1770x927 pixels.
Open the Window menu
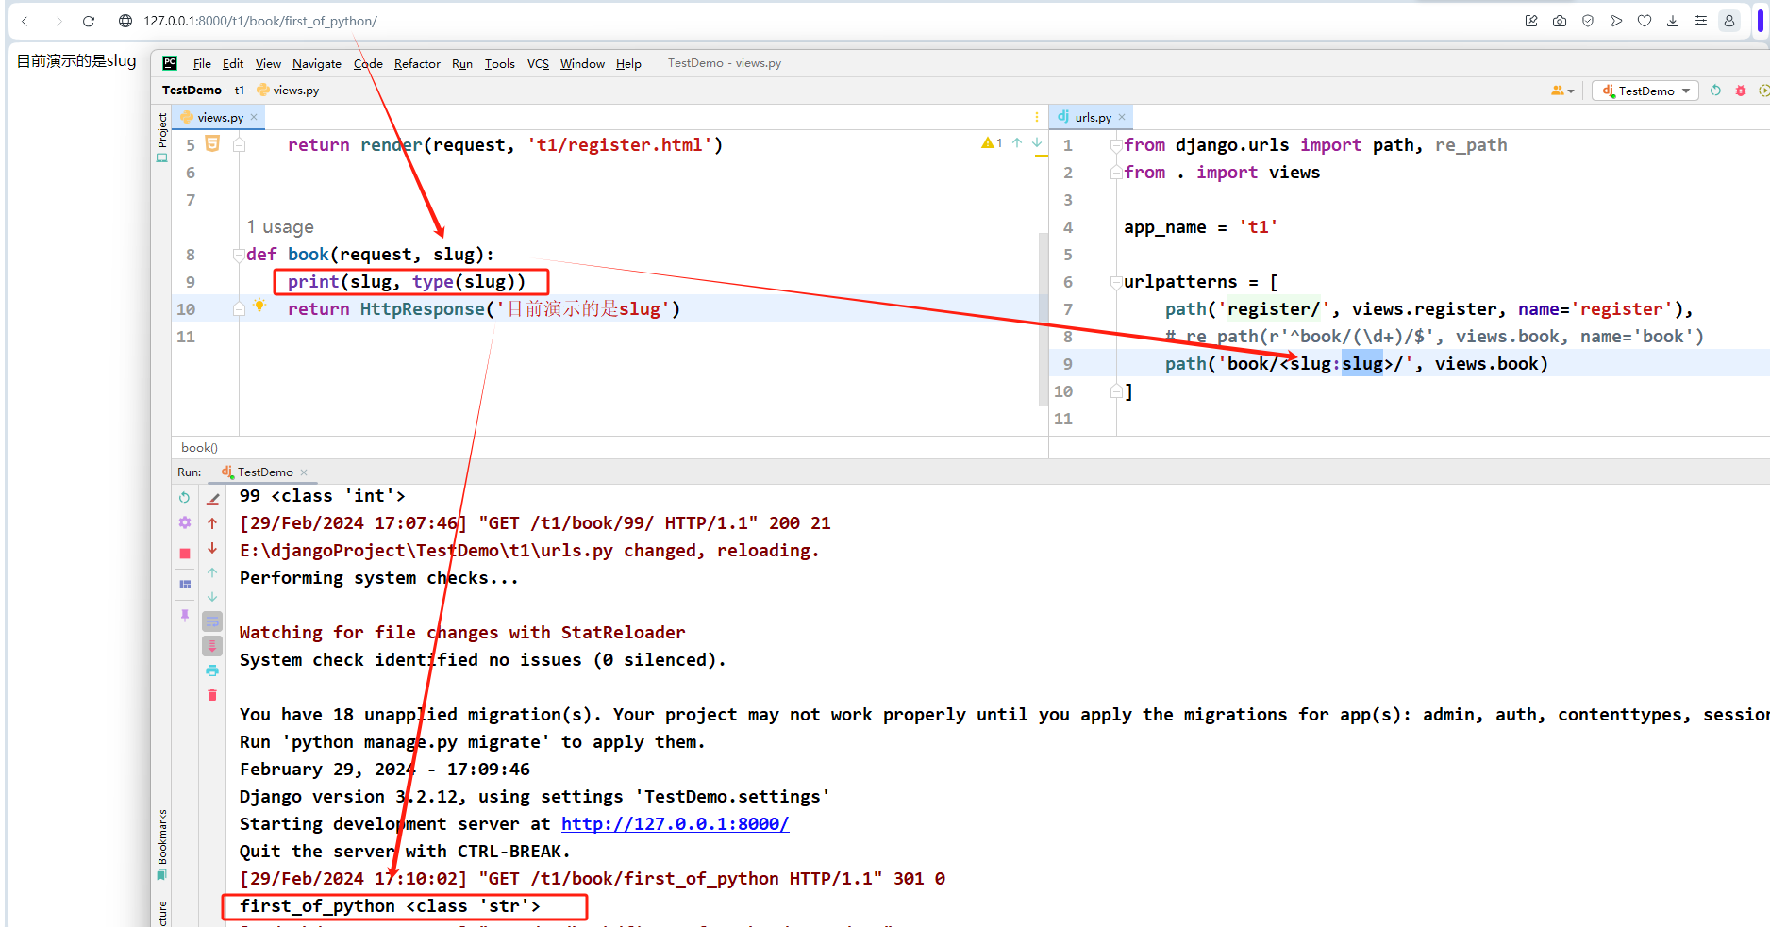pos(582,64)
